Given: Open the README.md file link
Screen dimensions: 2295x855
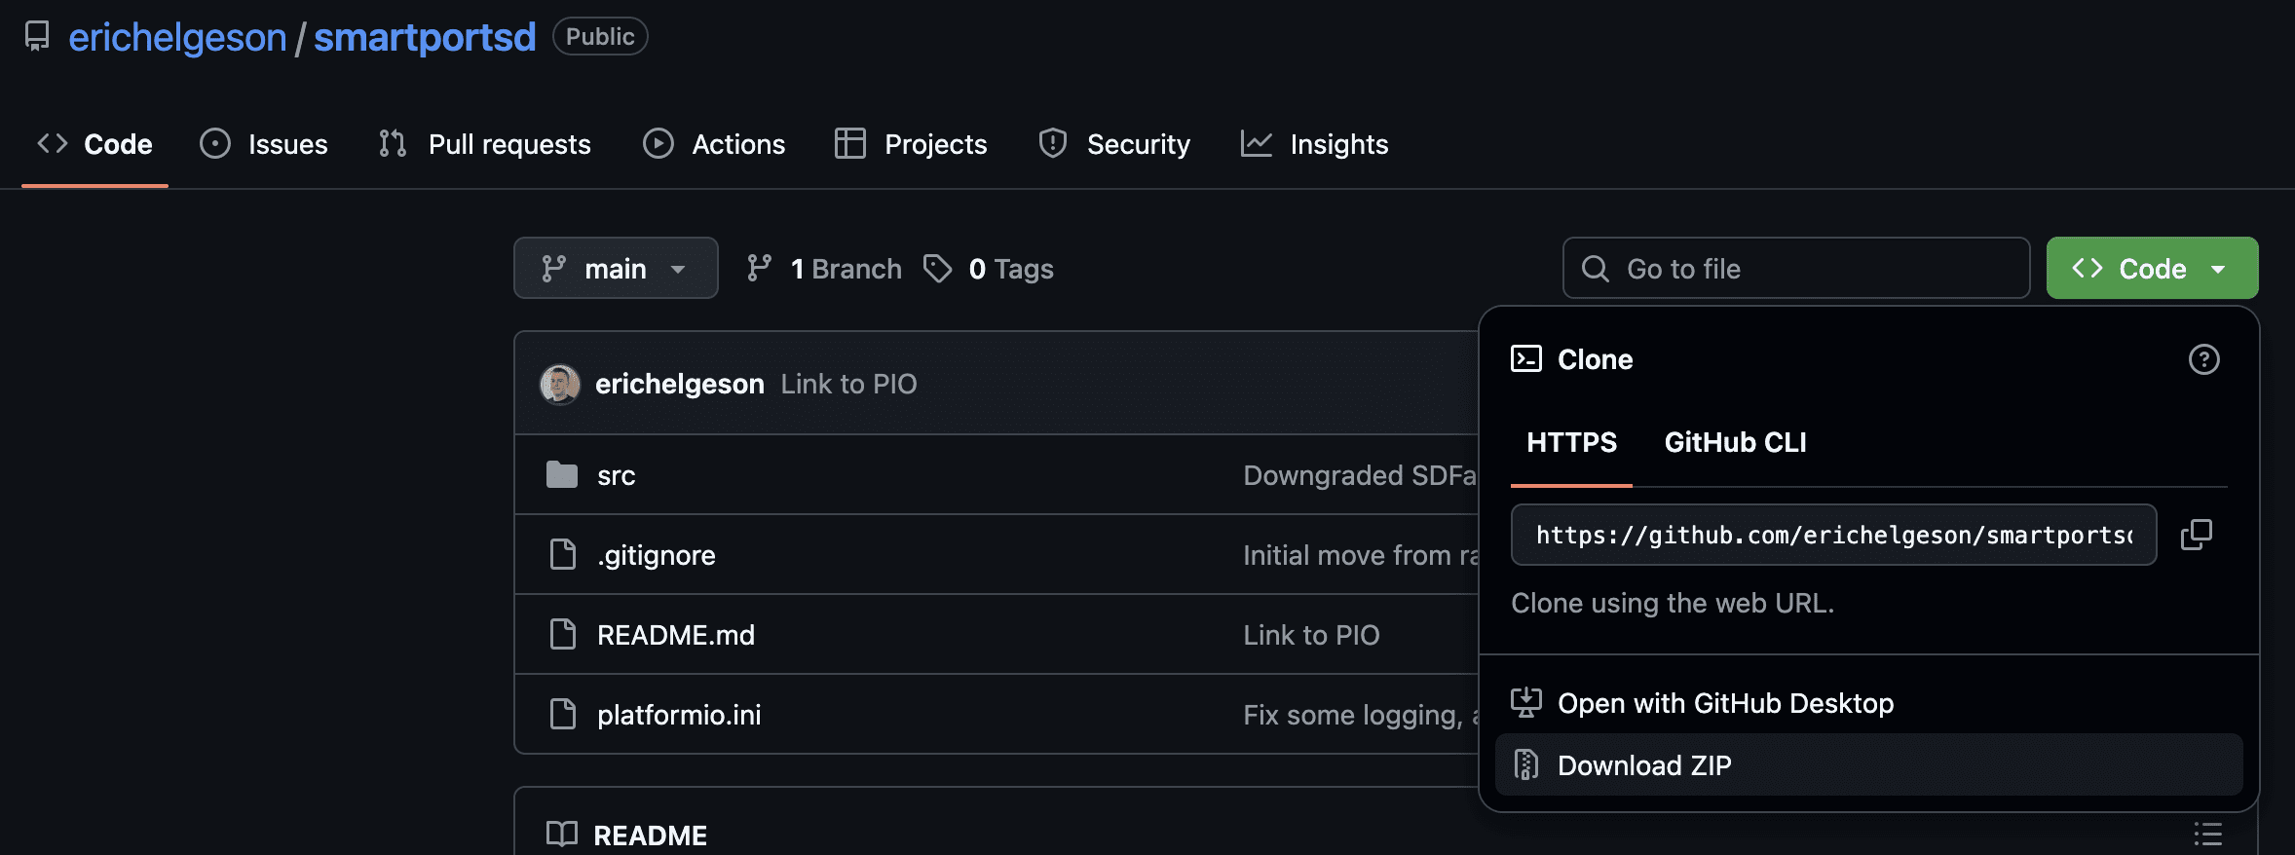Looking at the screenshot, I should 675,635.
